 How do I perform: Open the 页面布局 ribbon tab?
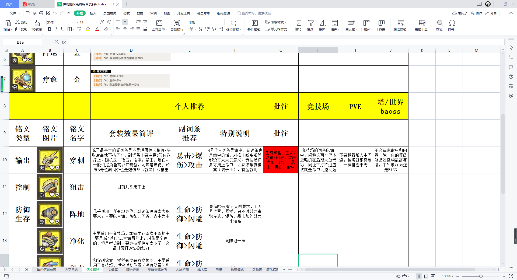coord(110,13)
